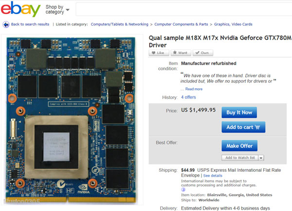Click the heart Like button
Image resolution: width=292 pixels, height=211 pixels.
coord(159,53)
